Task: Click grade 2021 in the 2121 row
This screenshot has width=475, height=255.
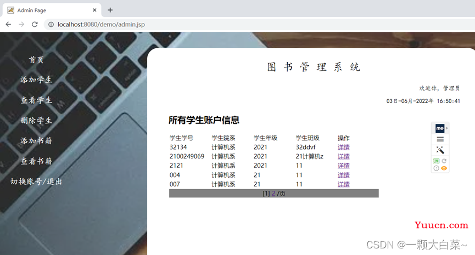Action: click(x=260, y=166)
